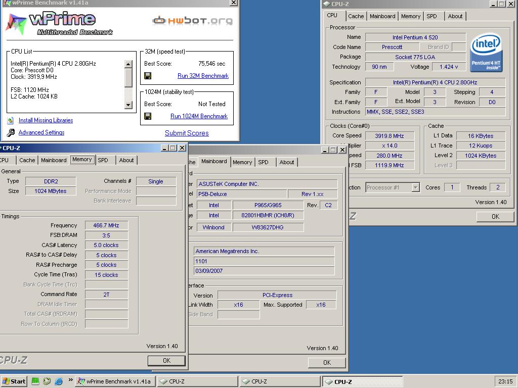Image resolution: width=518 pixels, height=388 pixels.
Task: Click the PCI-Express version field
Action: (277, 295)
